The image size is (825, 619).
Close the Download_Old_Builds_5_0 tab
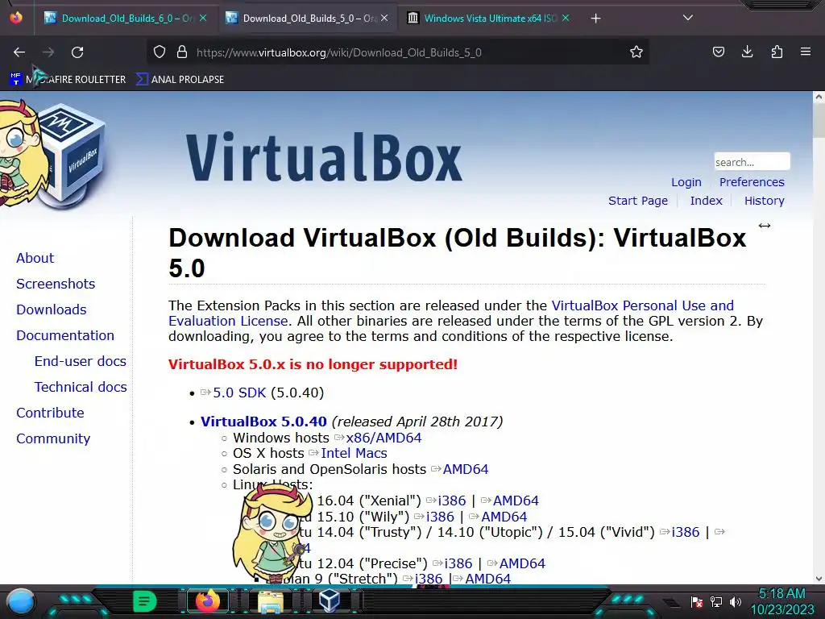[384, 18]
